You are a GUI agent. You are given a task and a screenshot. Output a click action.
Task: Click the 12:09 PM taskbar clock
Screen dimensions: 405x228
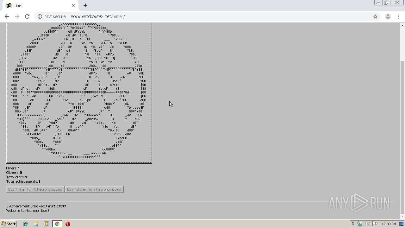pyautogui.click(x=389, y=224)
